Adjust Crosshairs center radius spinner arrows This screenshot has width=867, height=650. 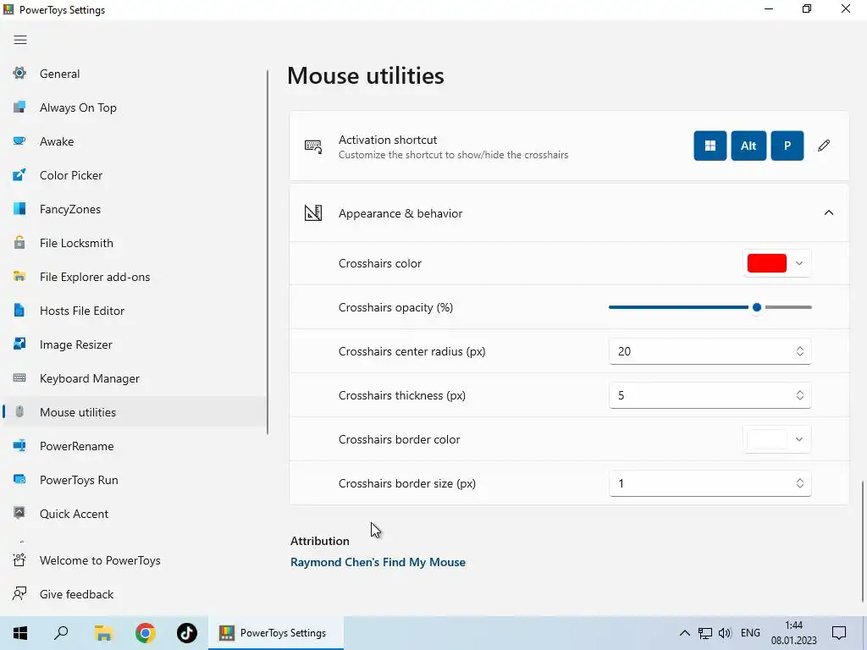pos(799,351)
